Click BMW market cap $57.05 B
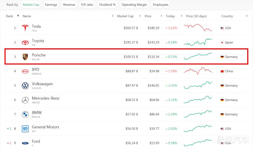Screen dimensions: 253x149 pos(132,114)
